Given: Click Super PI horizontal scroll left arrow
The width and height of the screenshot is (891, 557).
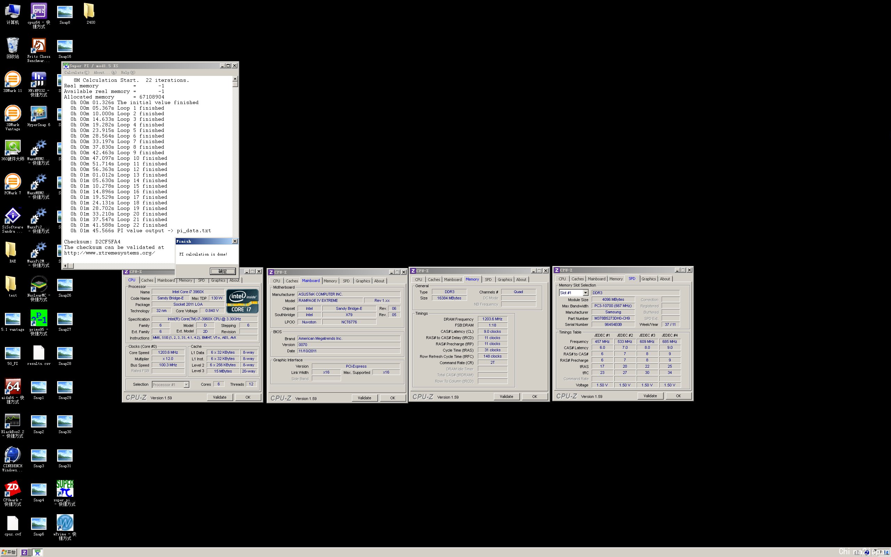Looking at the screenshot, I should coord(65,266).
